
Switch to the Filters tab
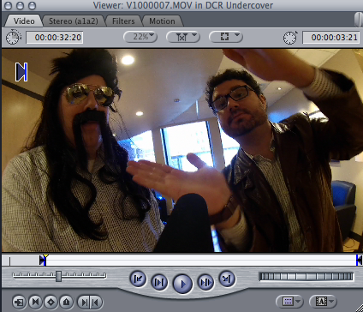coord(123,21)
